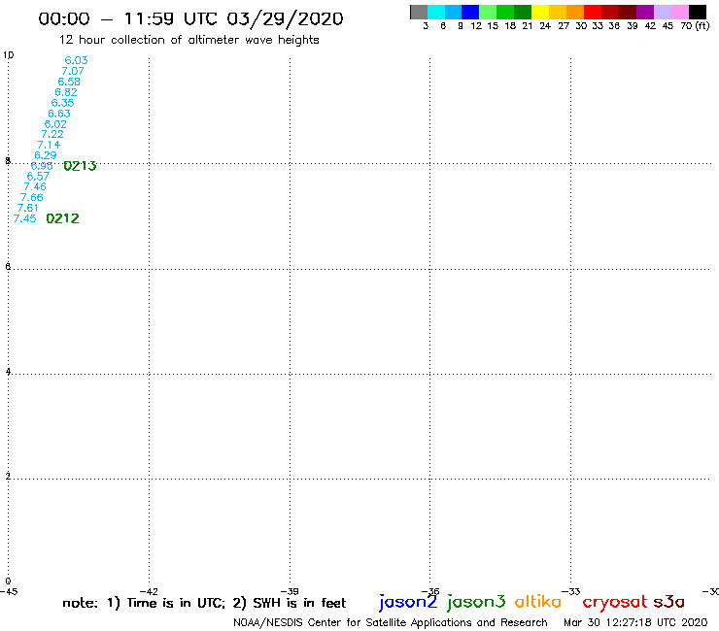Click the '70 (ft)' color scale label
The image size is (719, 631).
[x=695, y=26]
